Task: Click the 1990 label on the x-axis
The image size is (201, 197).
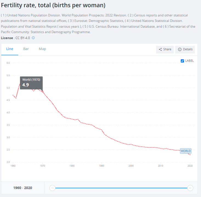Action: pyautogui.click(x=101, y=166)
